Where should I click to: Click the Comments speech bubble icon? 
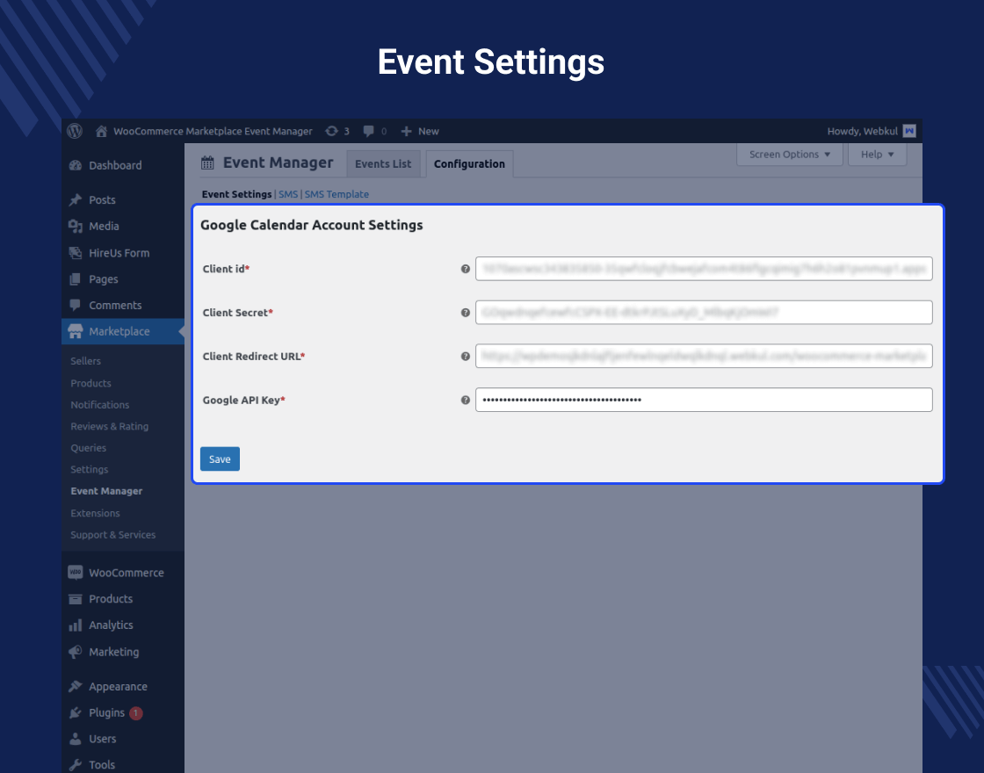(76, 305)
